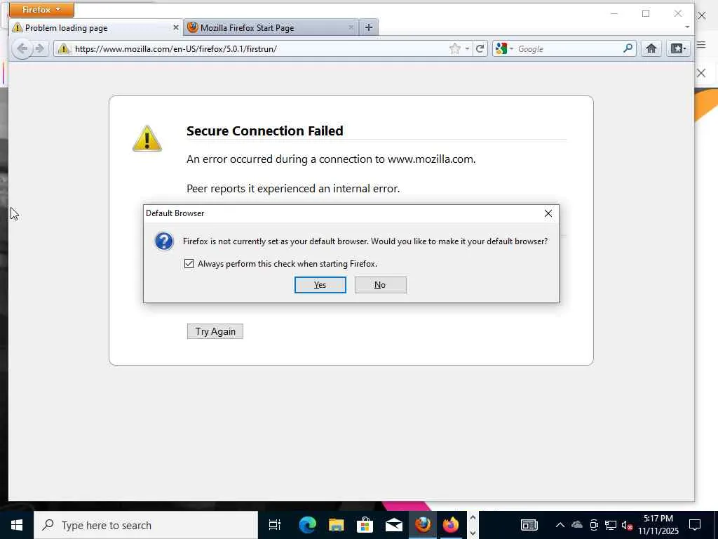The image size is (718, 539).
Task: Launch Microsoft Edge from the taskbar
Action: [x=307, y=525]
